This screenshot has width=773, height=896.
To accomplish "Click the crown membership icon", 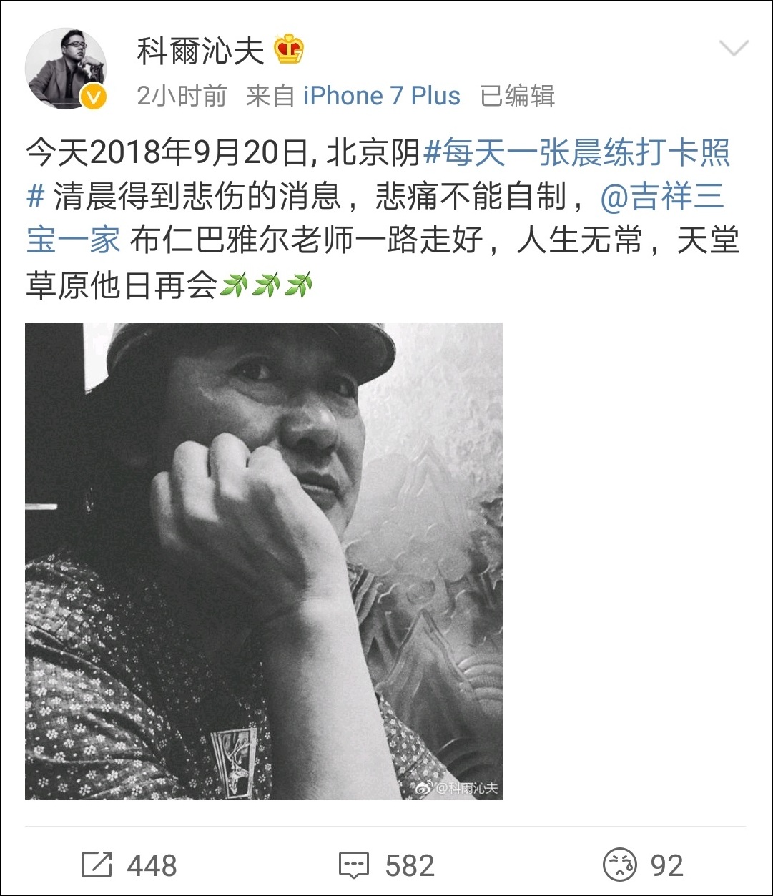I will click(x=289, y=50).
